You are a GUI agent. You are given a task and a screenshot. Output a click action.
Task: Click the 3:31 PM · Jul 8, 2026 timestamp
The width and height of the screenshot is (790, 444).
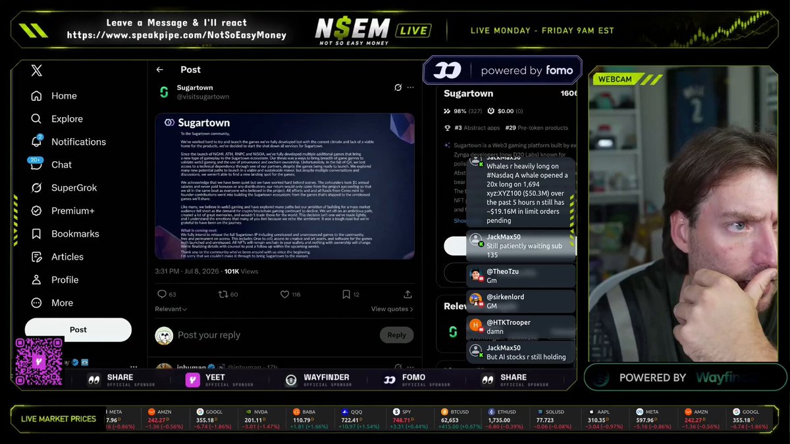point(188,271)
